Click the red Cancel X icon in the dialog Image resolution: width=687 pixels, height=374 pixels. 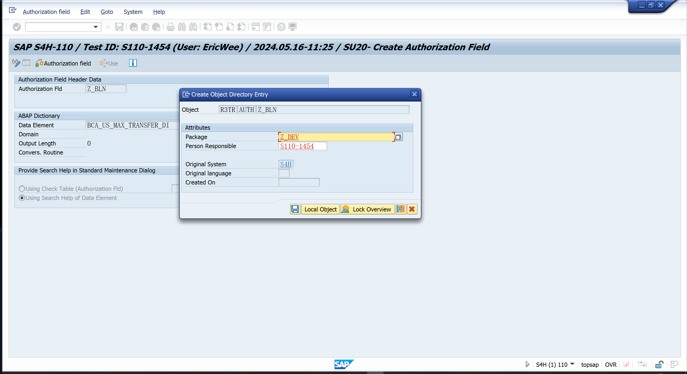(412, 209)
